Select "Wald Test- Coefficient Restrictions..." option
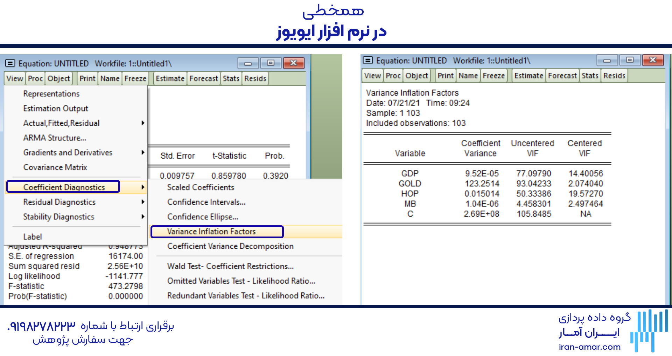672x356 pixels. pos(230,266)
